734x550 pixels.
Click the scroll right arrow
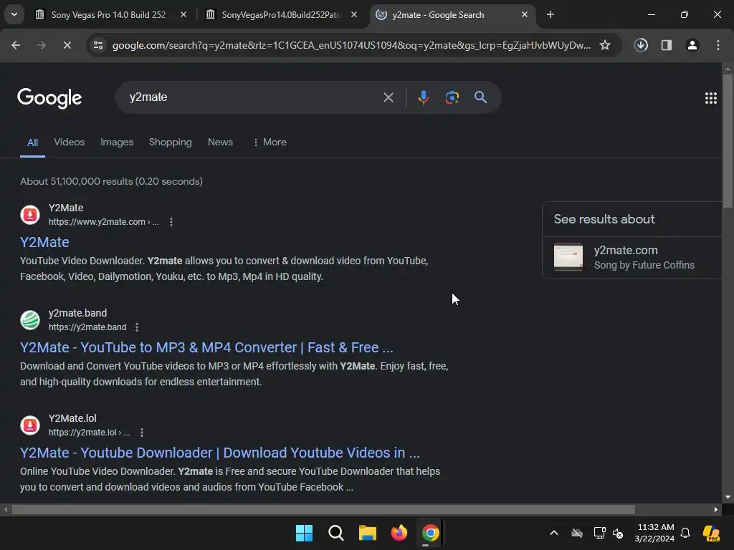pos(716,509)
